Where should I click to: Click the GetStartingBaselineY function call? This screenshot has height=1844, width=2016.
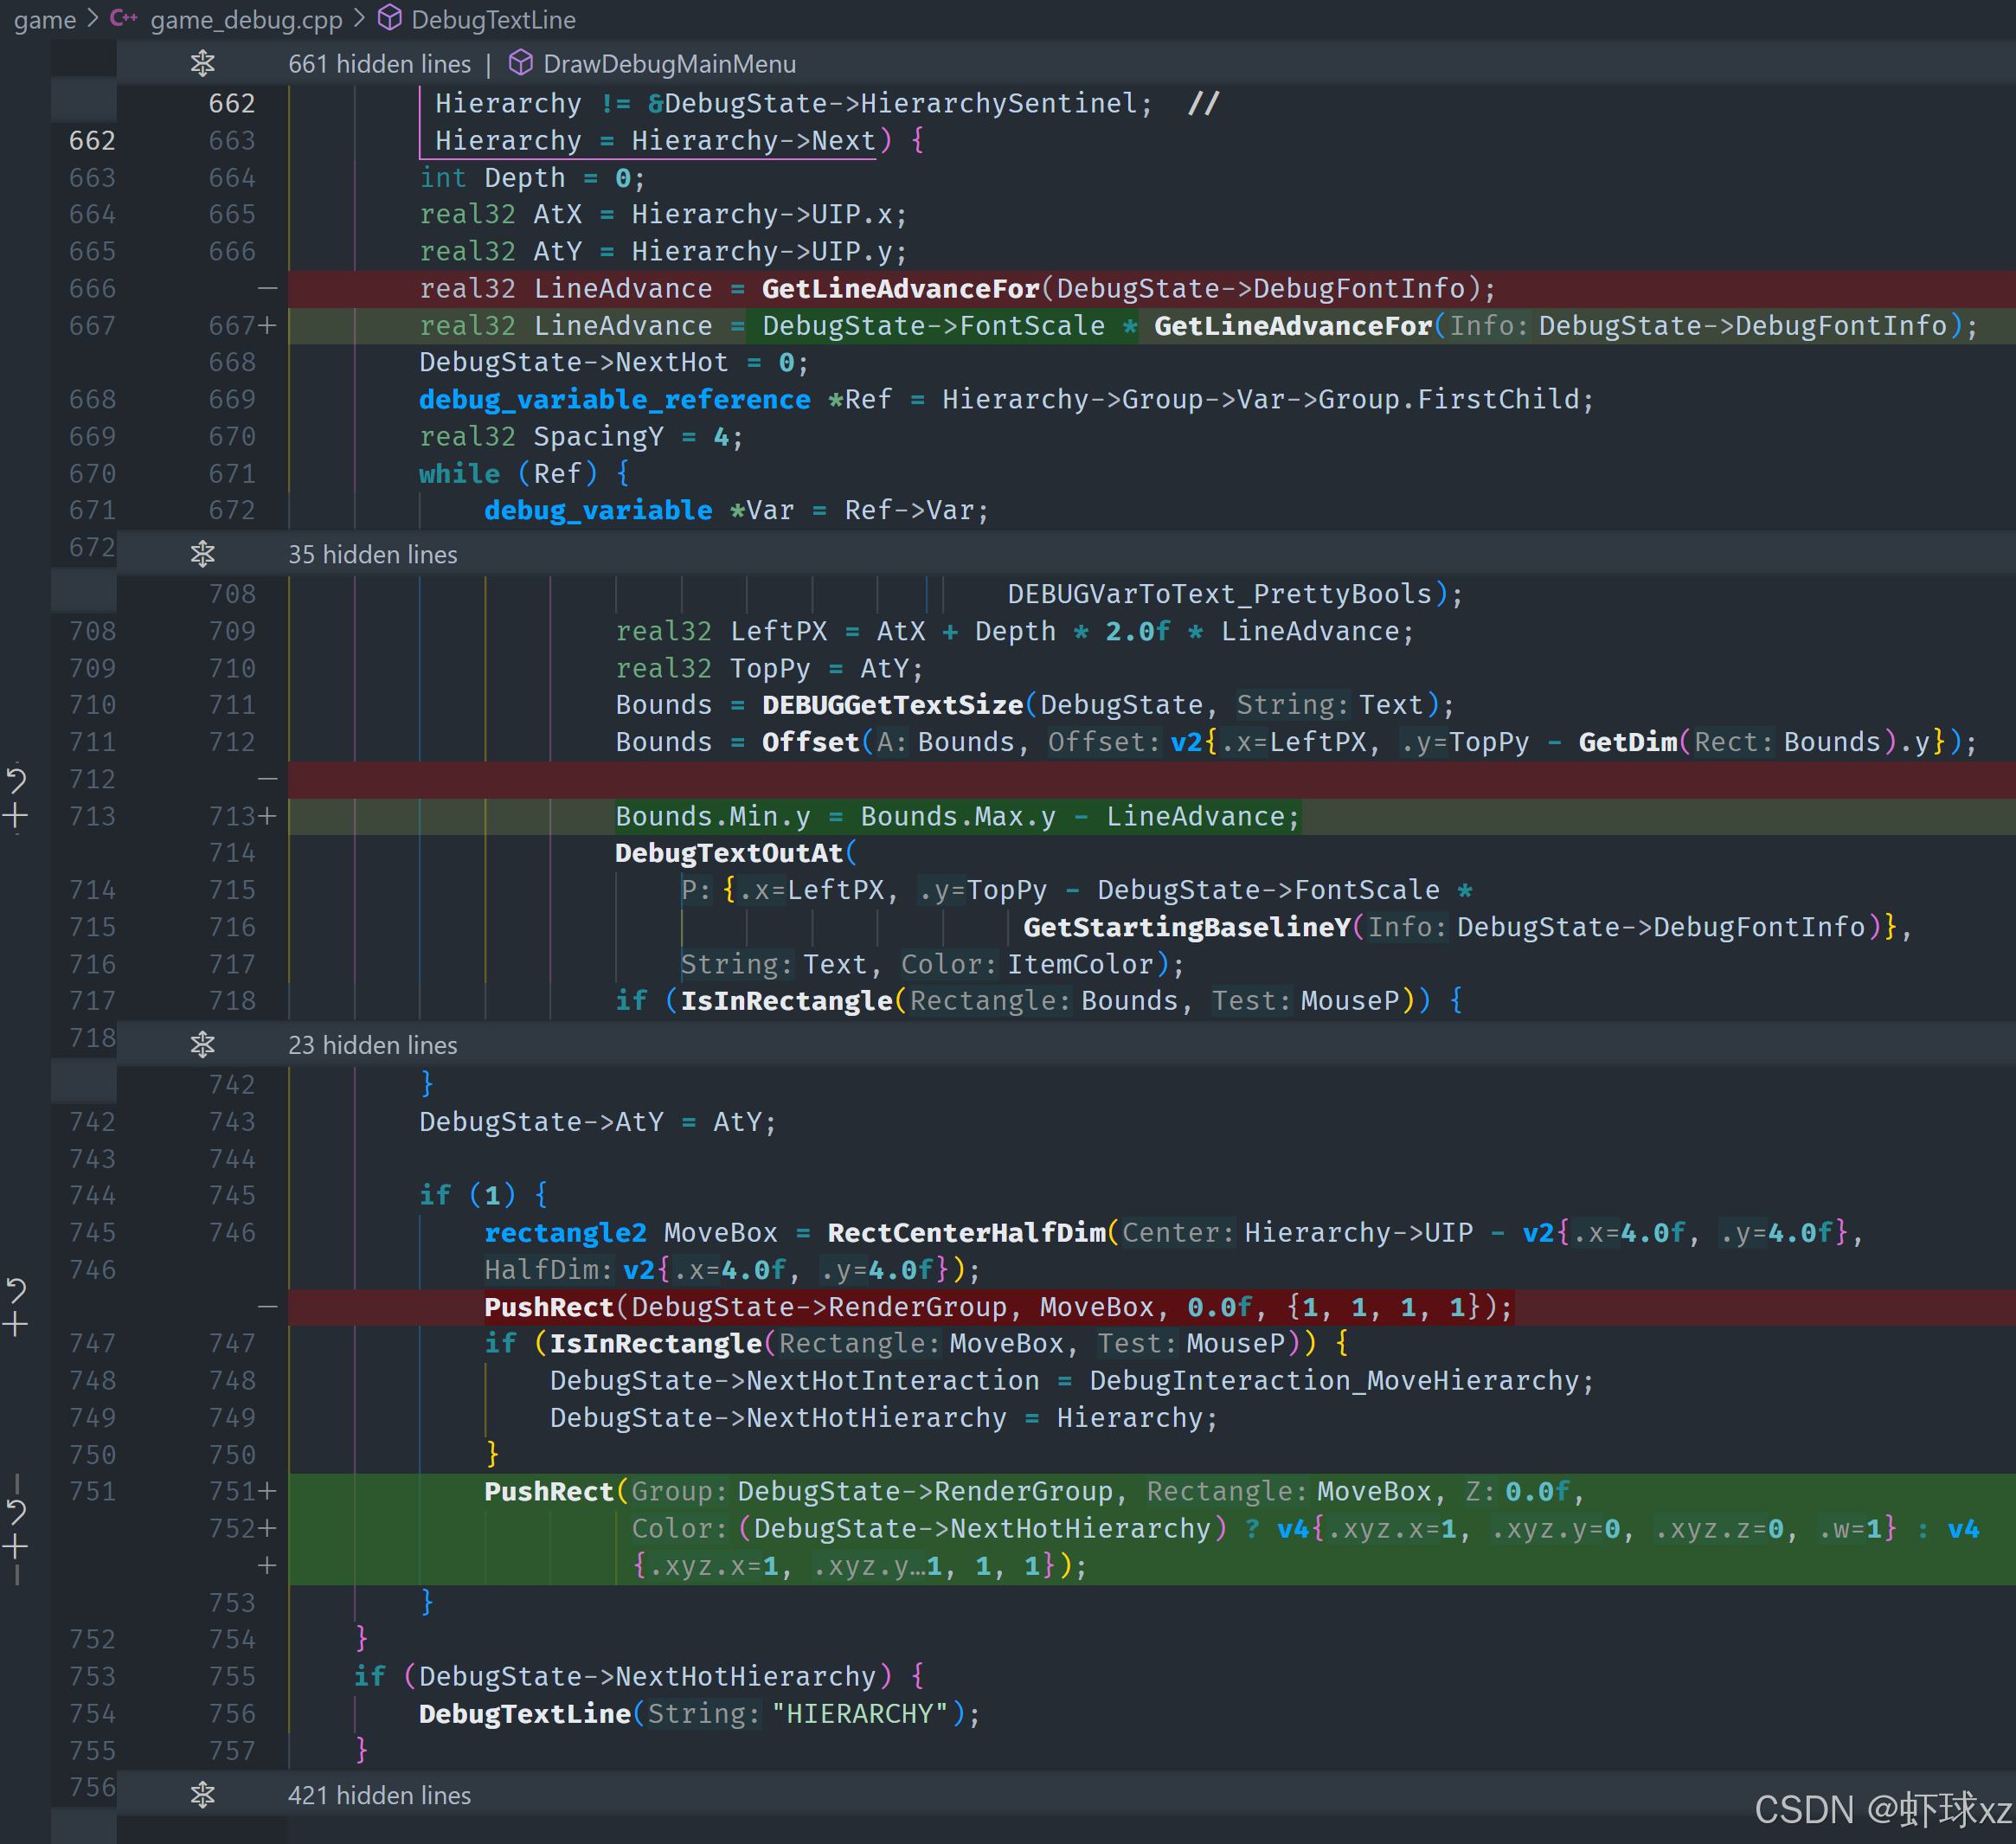click(1186, 927)
